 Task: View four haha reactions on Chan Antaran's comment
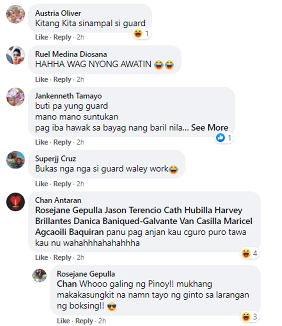click(x=250, y=253)
